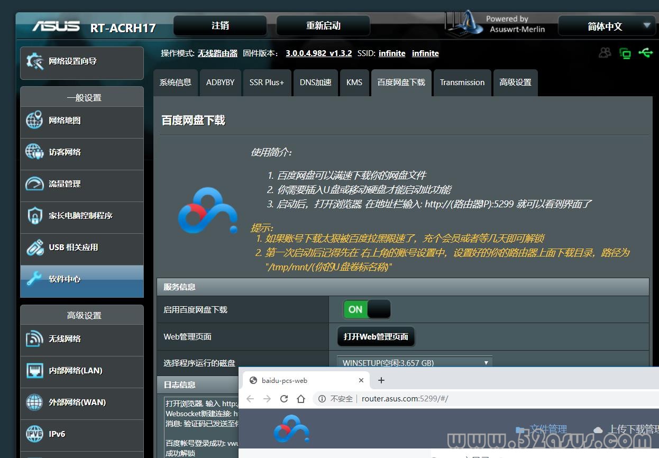View site info beside 不安全
This screenshot has width=659, height=458.
click(x=322, y=399)
